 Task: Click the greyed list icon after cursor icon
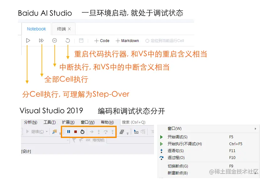[143, 132]
